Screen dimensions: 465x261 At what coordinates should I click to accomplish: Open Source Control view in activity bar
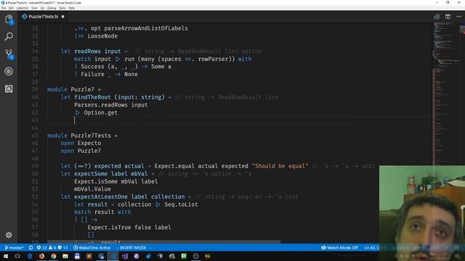[x=9, y=54]
